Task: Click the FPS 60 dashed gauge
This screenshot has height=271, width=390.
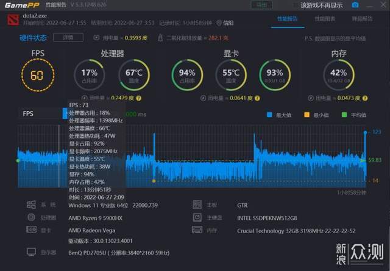Action: click(38, 75)
